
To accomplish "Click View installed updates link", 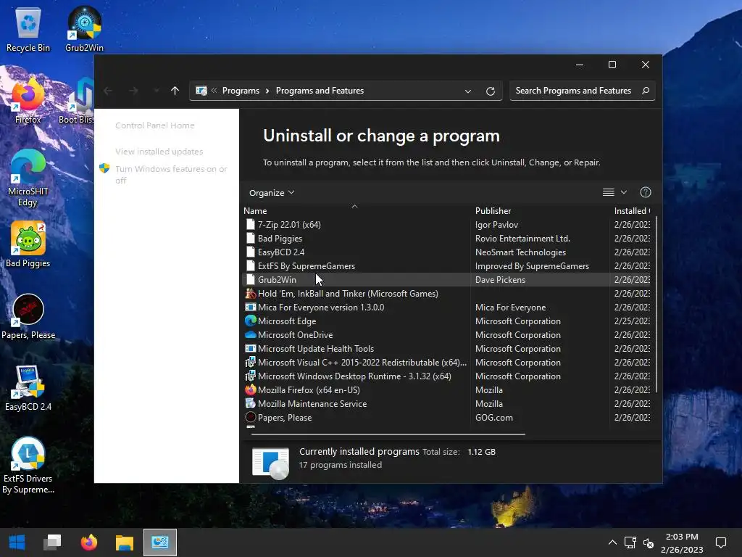I will point(159,152).
